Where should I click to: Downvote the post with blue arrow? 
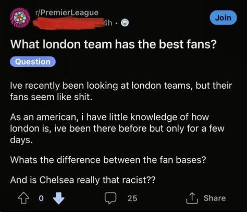[x=59, y=198]
